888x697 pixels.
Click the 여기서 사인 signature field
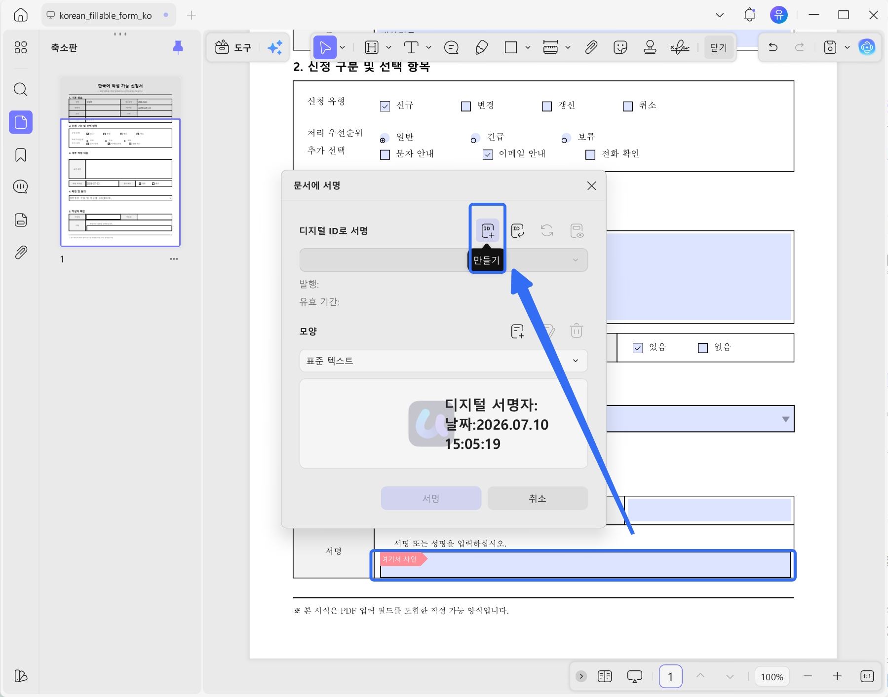coord(585,565)
